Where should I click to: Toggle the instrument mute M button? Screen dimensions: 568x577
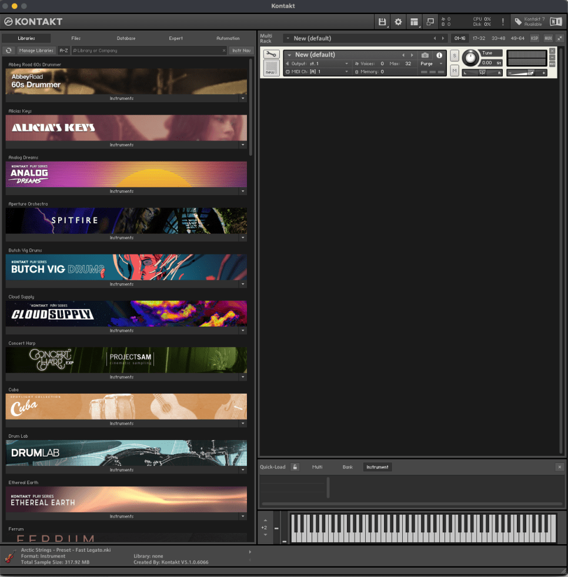click(455, 71)
